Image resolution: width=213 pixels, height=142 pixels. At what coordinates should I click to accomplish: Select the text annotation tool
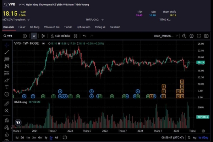click(7, 87)
